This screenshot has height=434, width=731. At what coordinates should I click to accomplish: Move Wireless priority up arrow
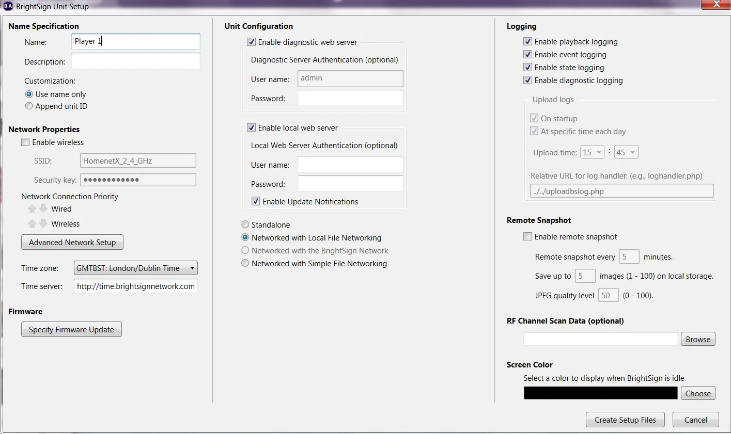32,224
